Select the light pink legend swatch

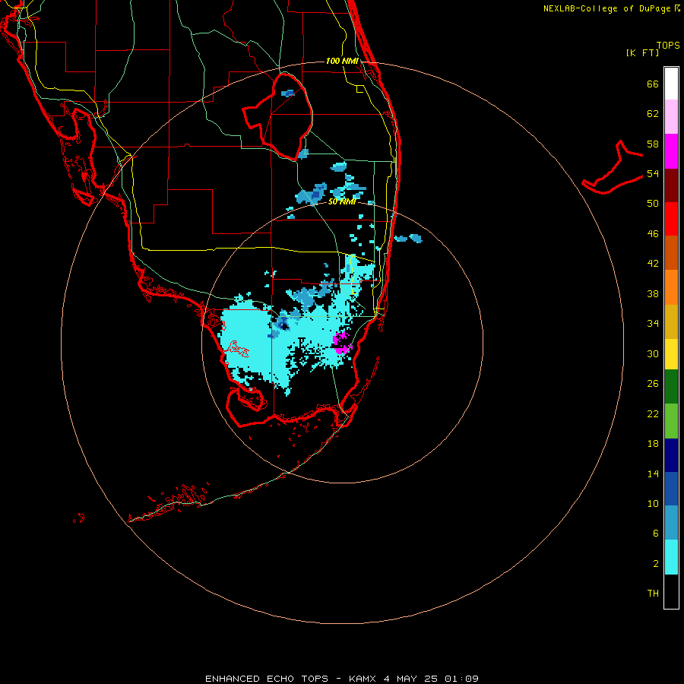click(671, 117)
